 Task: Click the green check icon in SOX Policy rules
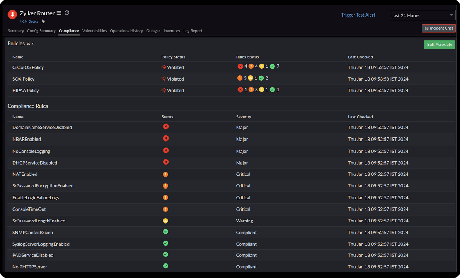click(x=261, y=78)
